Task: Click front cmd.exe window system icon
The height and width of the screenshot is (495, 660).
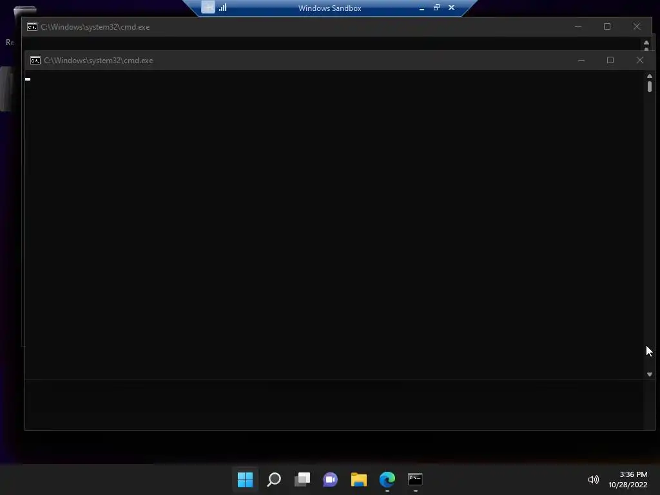Action: (x=35, y=61)
